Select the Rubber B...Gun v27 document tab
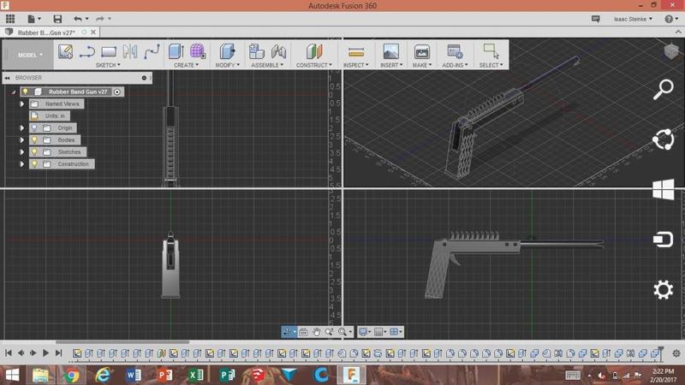This screenshot has width=685, height=385. pyautogui.click(x=46, y=33)
